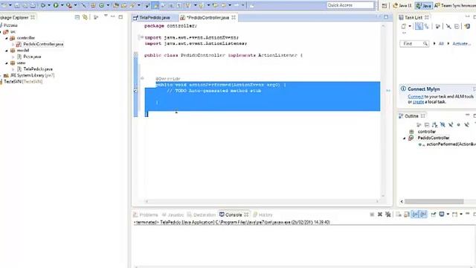Viewport: 476px width, 268px height.
Task: Click the All filter in Task List
Action: point(441,44)
